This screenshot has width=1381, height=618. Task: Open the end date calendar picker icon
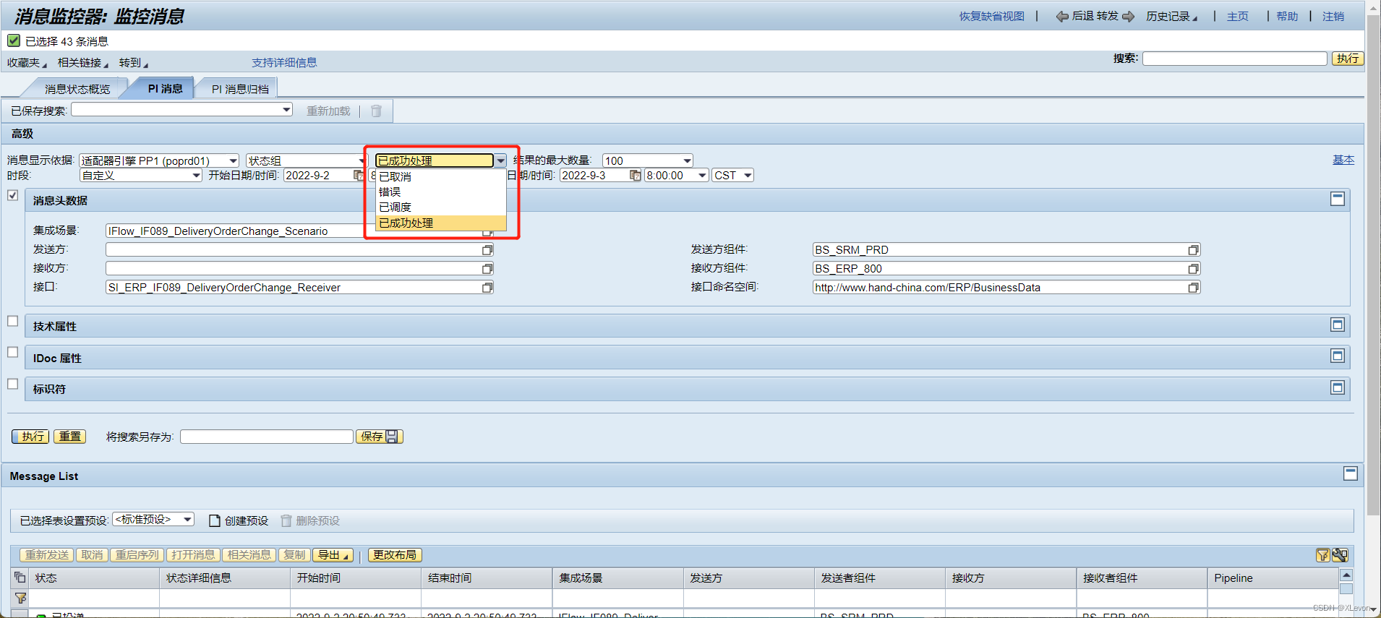(x=635, y=175)
